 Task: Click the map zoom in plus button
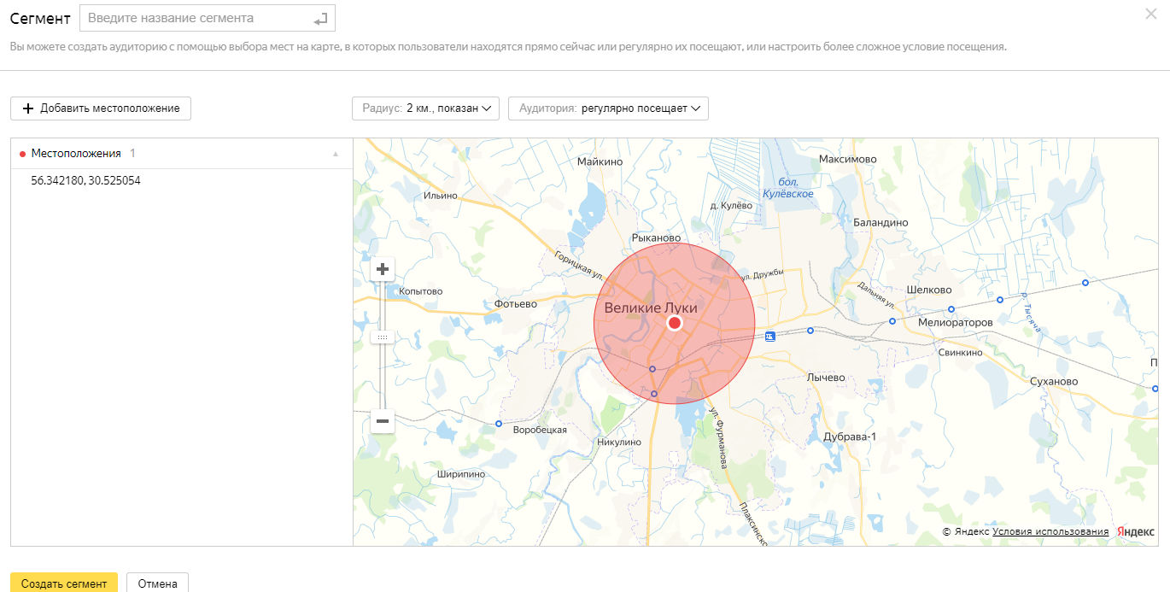pos(383,269)
